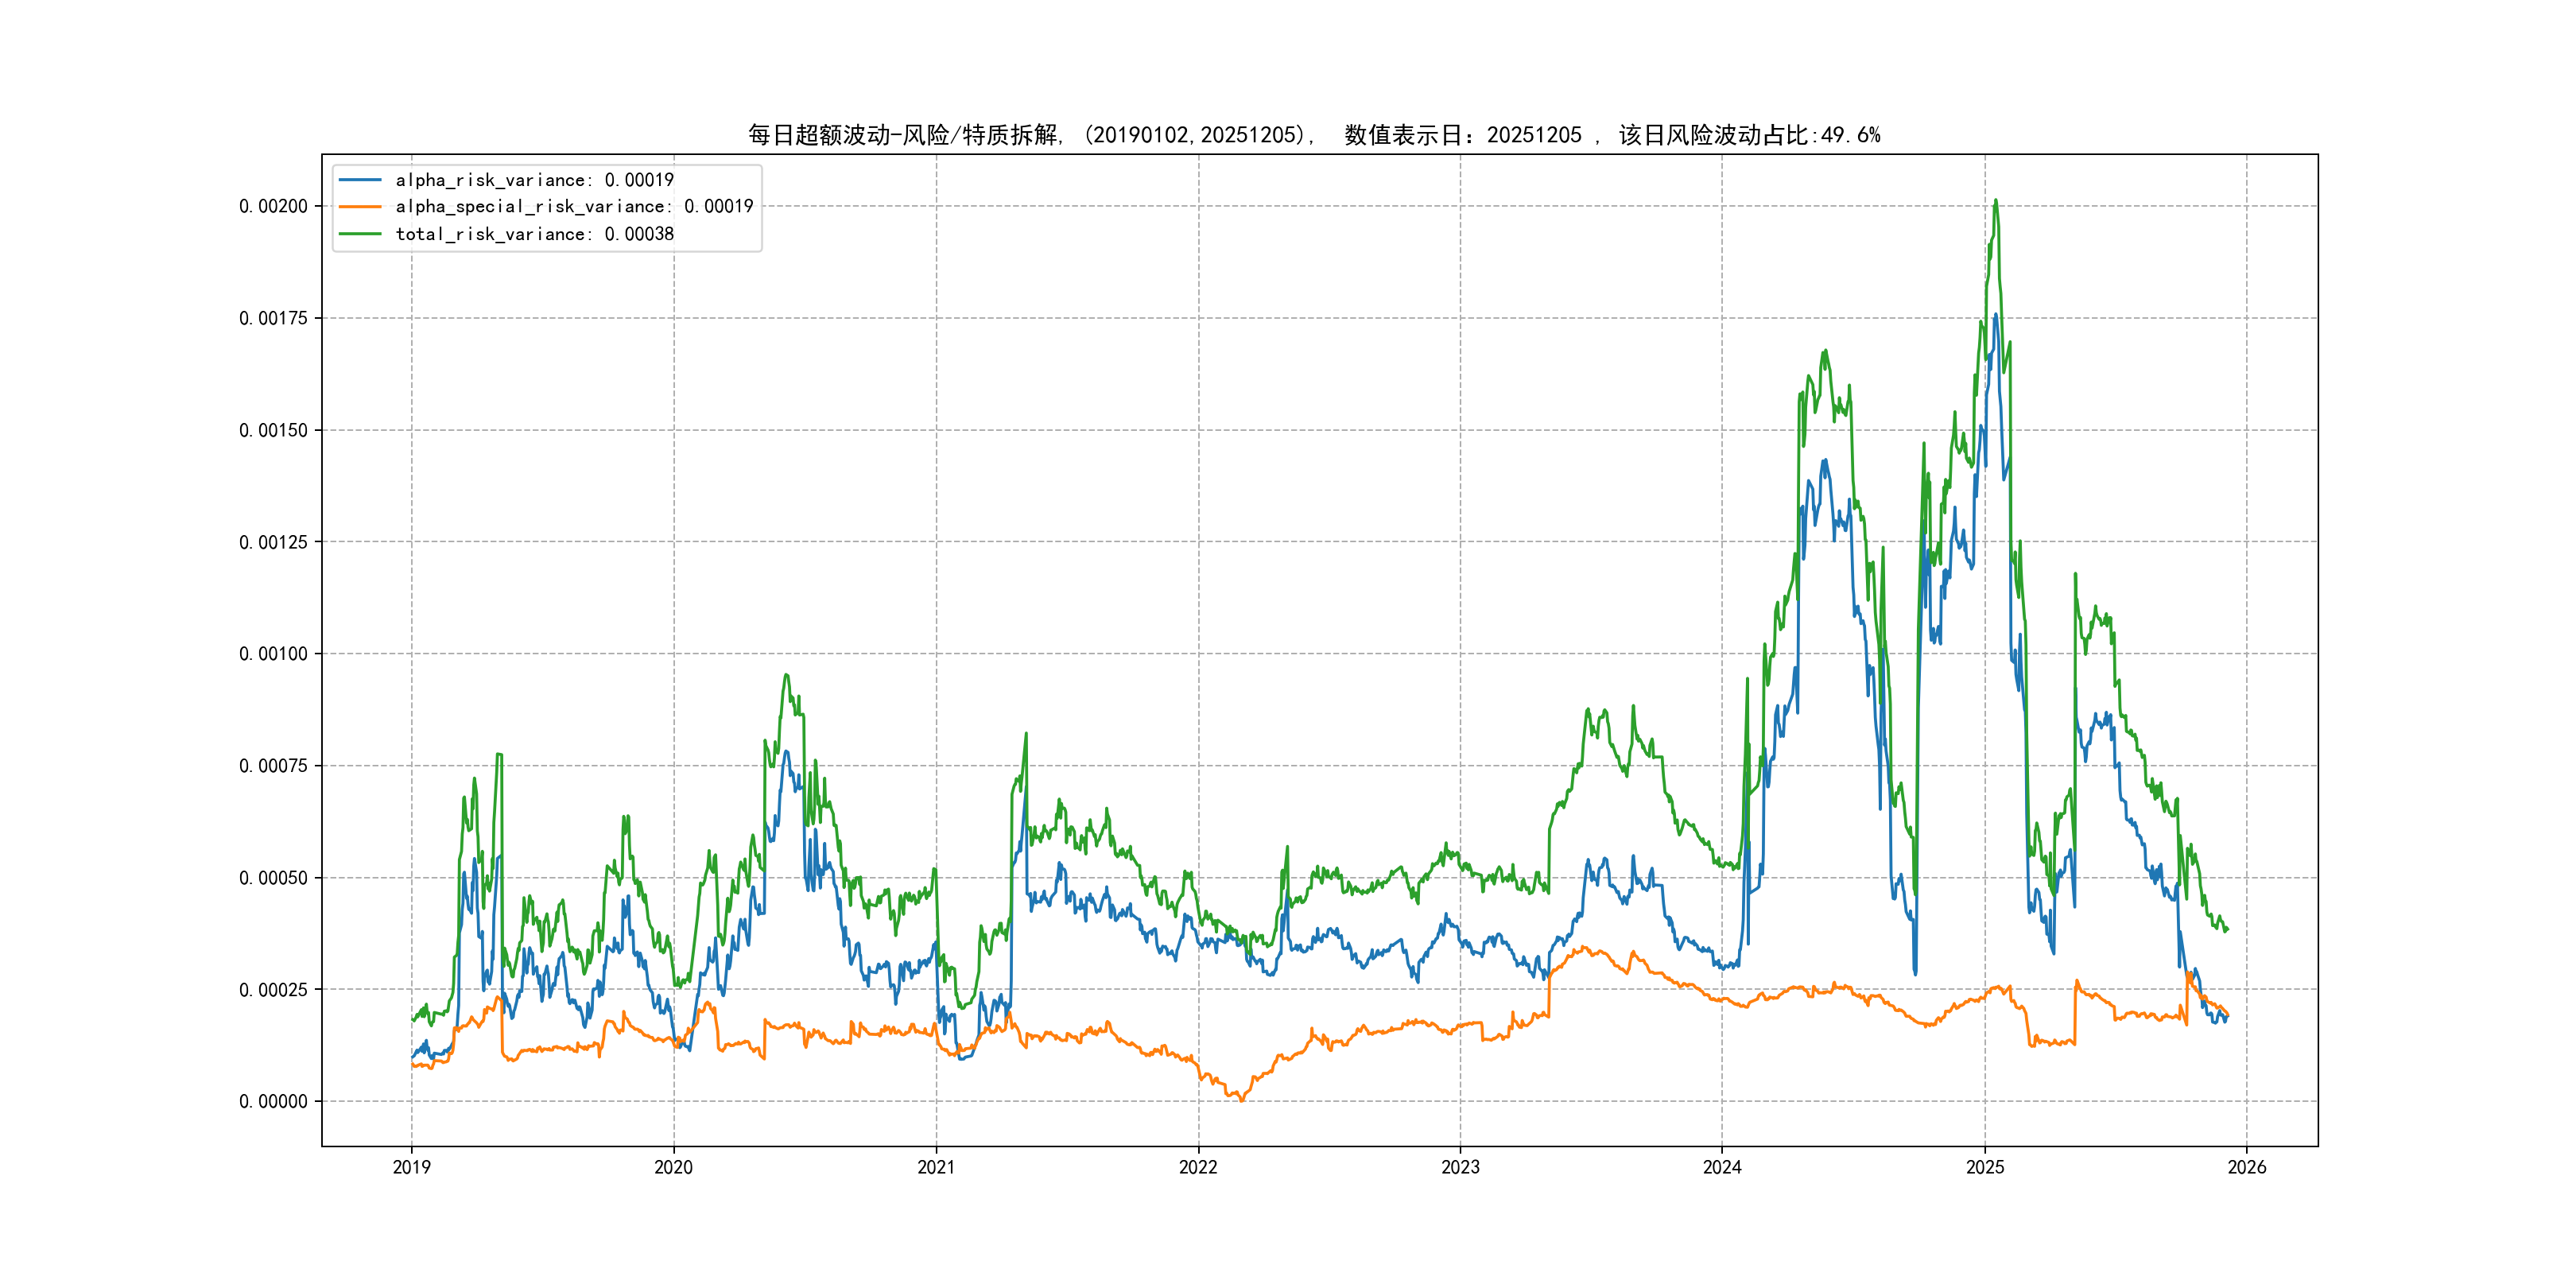Click the 2022 x-axis tick label
2576x1288 pixels.
1198,1167
